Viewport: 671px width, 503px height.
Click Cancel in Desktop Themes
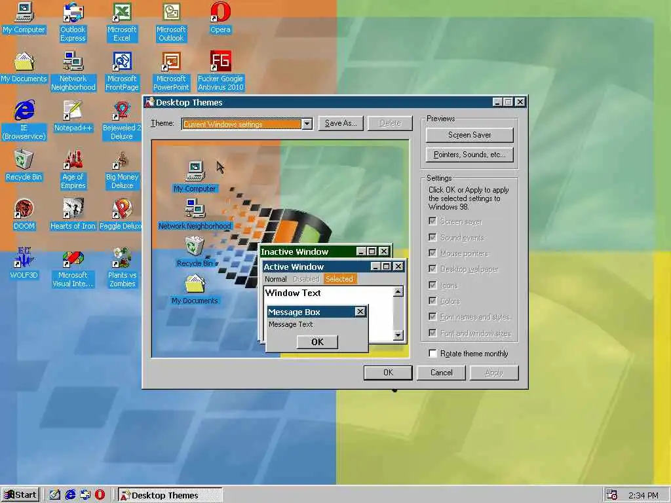click(441, 373)
